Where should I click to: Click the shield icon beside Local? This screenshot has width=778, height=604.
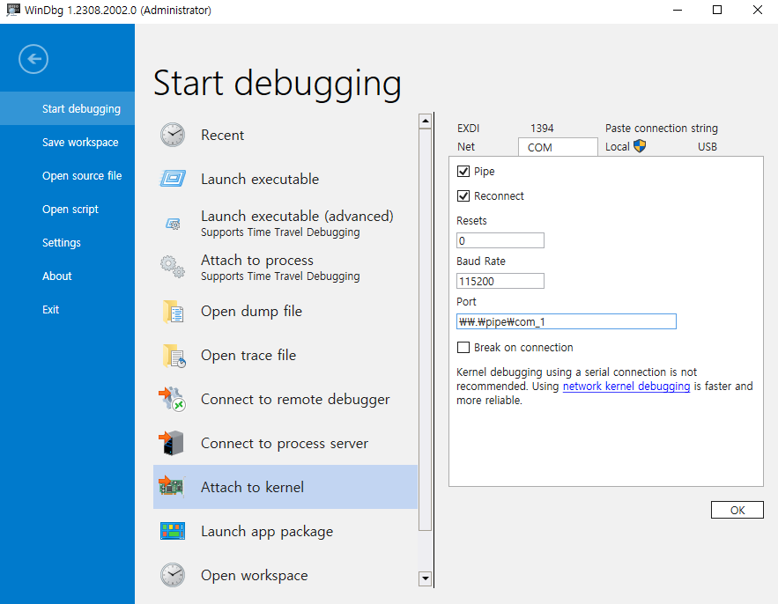tap(640, 146)
